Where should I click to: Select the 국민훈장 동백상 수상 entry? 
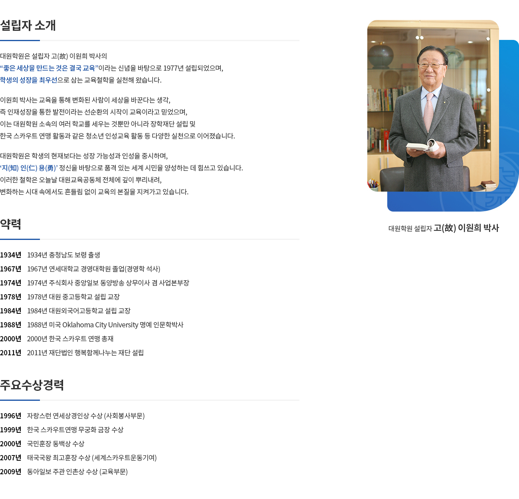tap(55, 444)
